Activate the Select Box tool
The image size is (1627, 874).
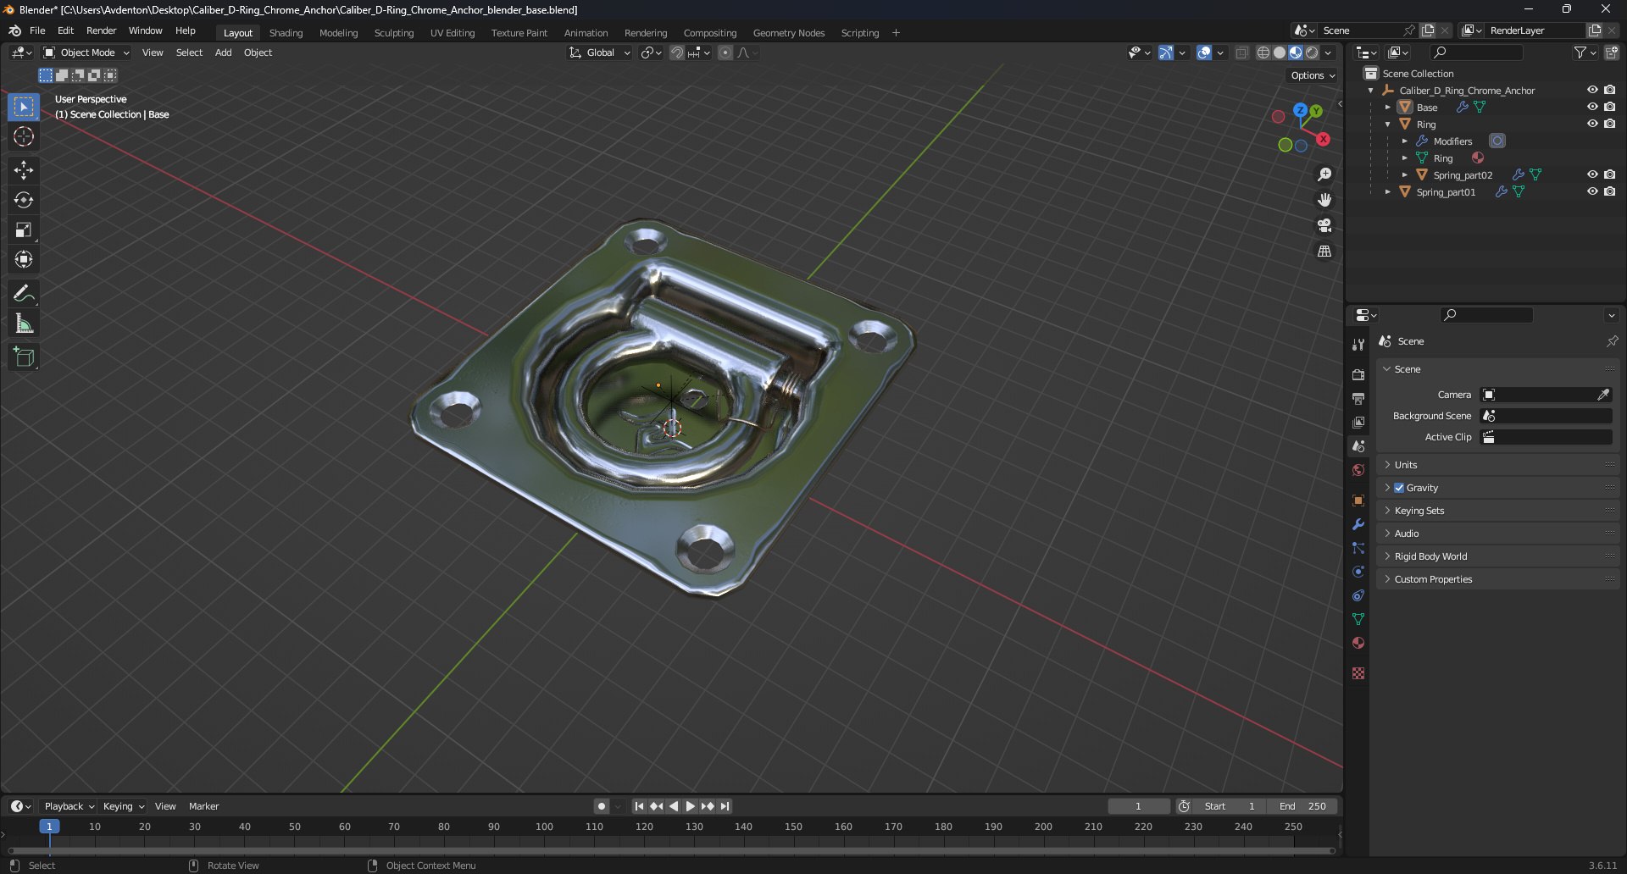pyautogui.click(x=24, y=107)
